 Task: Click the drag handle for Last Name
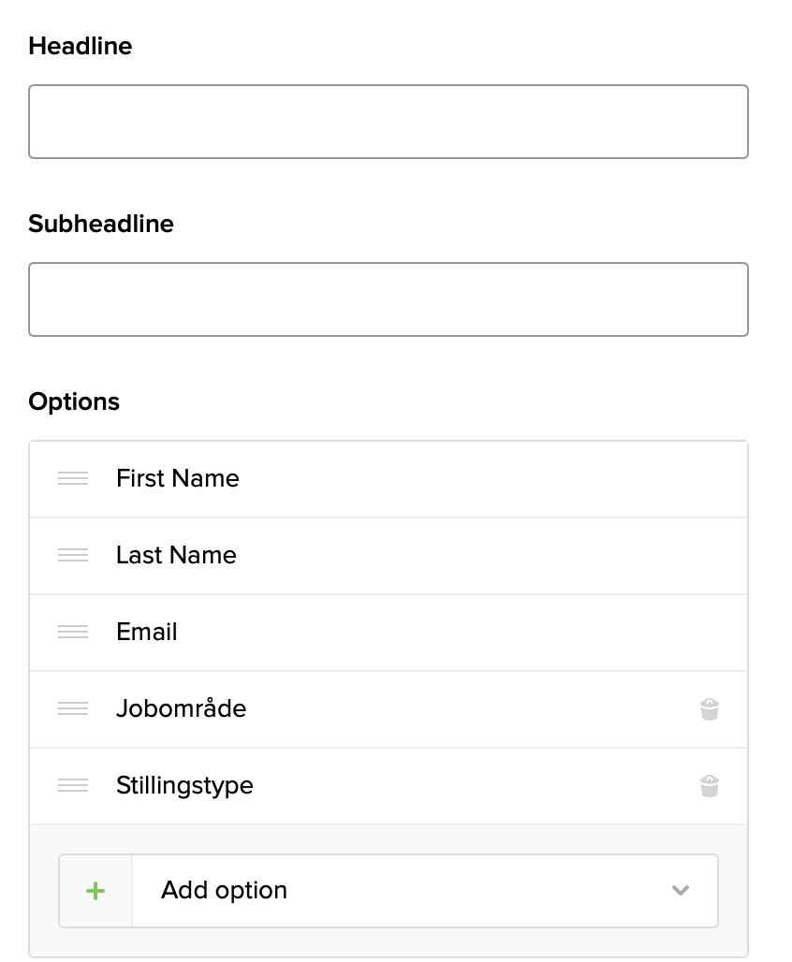click(73, 555)
